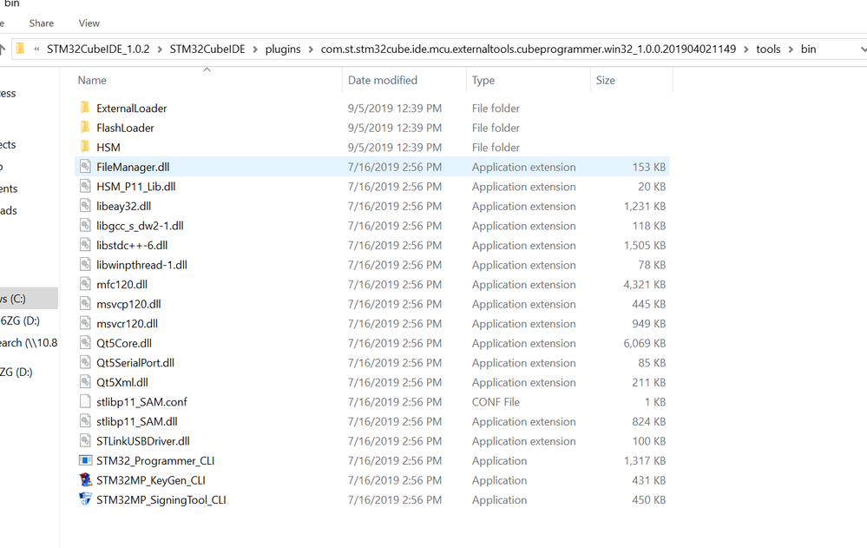Screen dimensions: 867x548
Task: Expand the arrow after STM32CubeIDE_1.0.2 in the path
Action: pyautogui.click(x=160, y=50)
